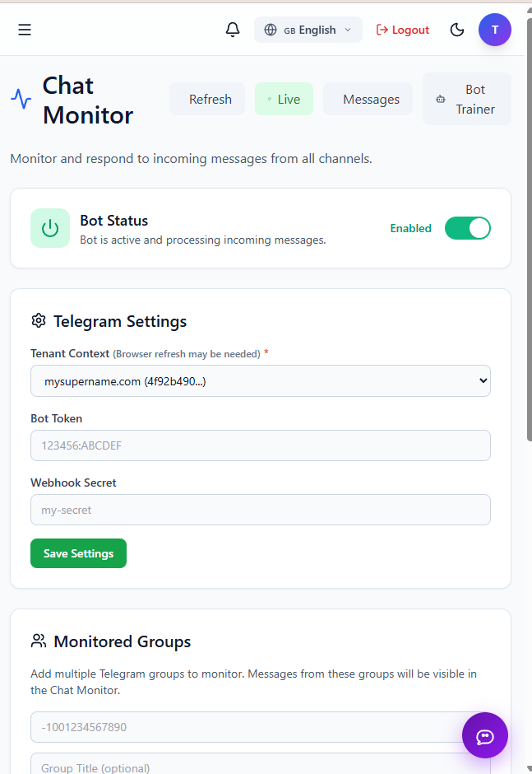
Task: Click the group ID input field
Action: pyautogui.click(x=247, y=727)
